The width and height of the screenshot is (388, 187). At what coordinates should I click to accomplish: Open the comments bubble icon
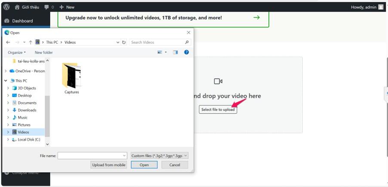[x=47, y=7]
